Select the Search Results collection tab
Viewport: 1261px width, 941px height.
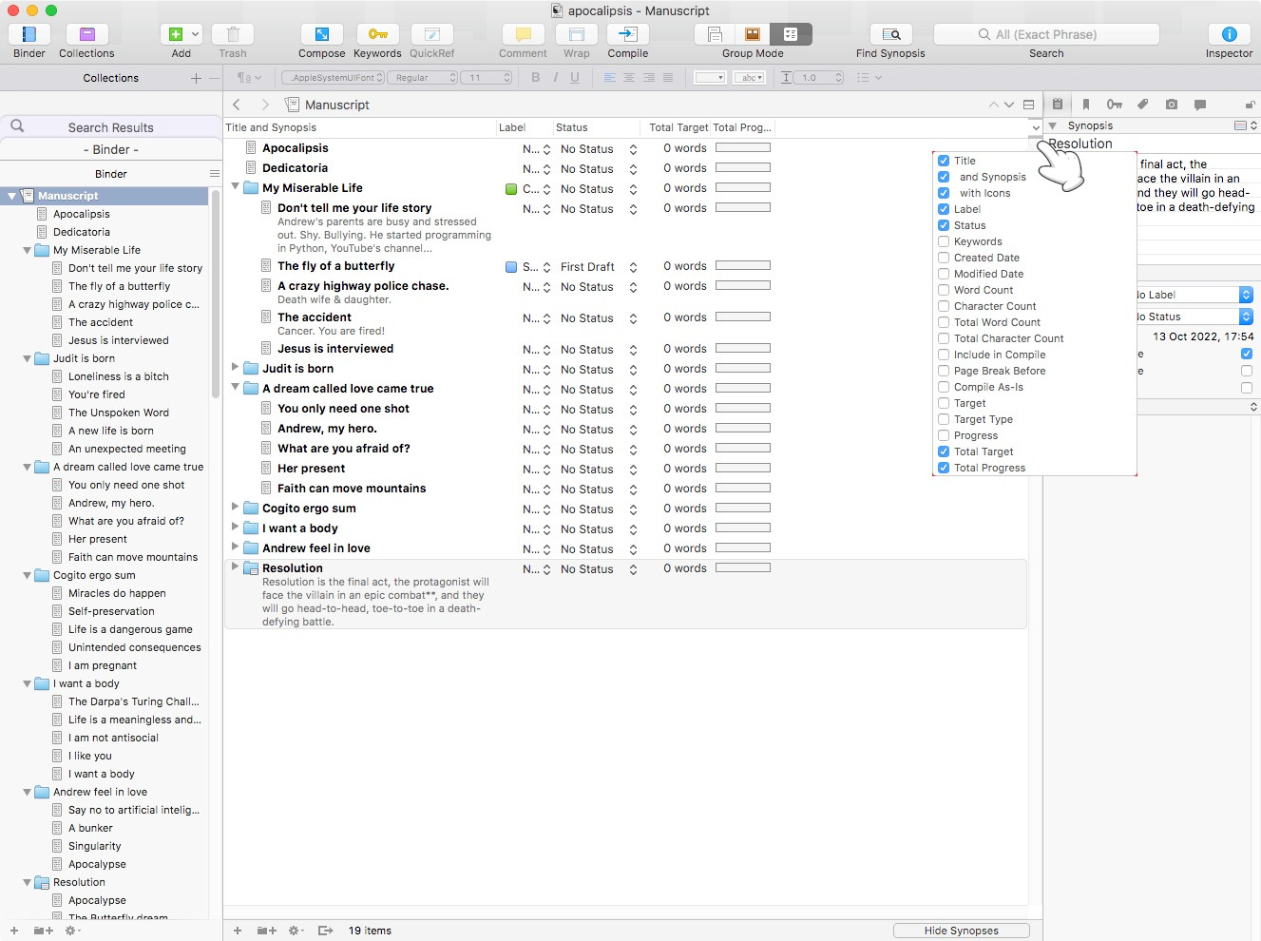pyautogui.click(x=110, y=127)
